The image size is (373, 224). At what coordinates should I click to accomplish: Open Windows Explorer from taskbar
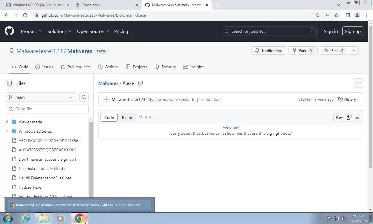pyautogui.click(x=43, y=218)
